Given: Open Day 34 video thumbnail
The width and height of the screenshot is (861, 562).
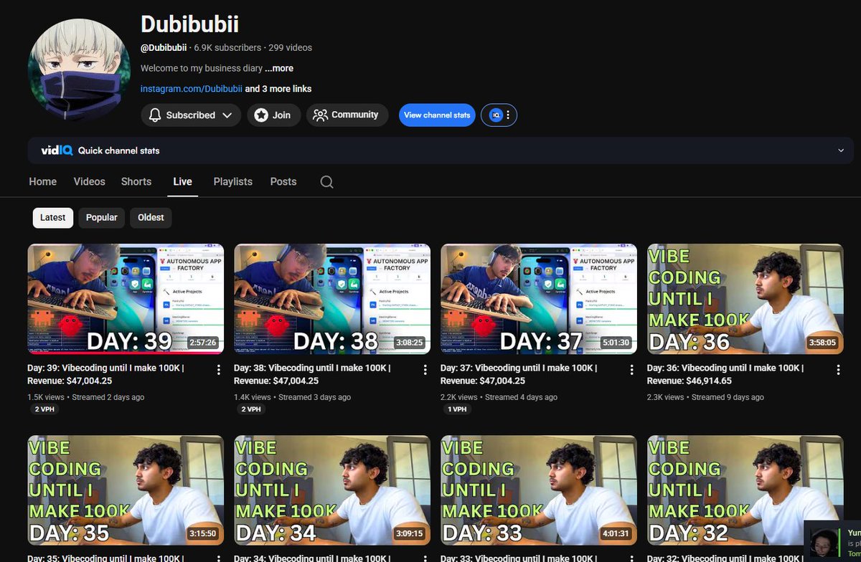Looking at the screenshot, I should tap(332, 490).
